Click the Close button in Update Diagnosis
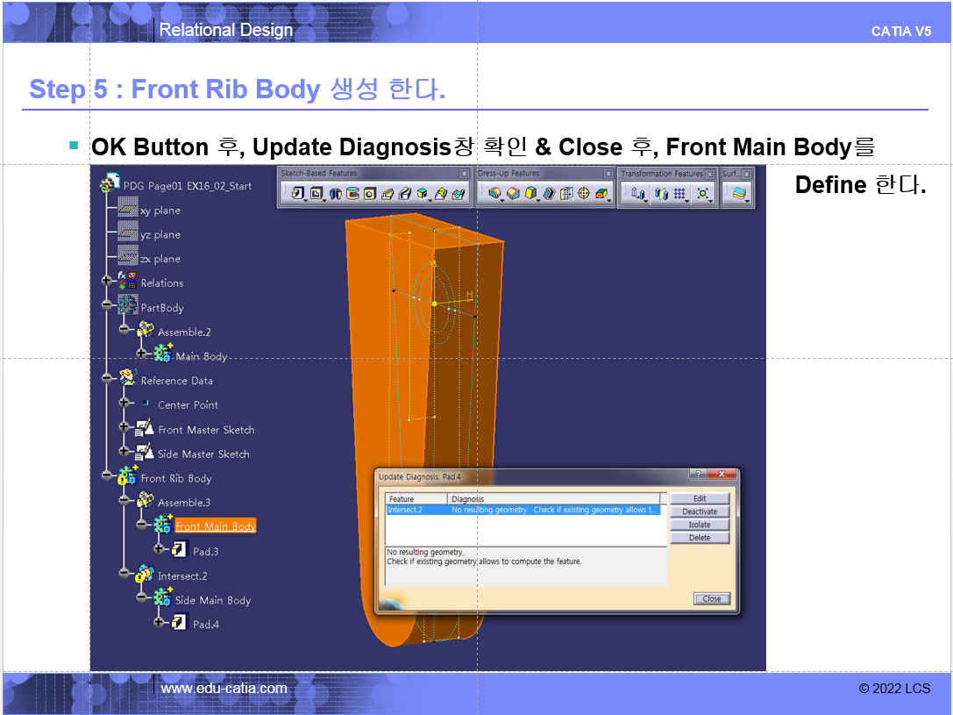Viewport: 953px width, 715px height. [x=712, y=598]
